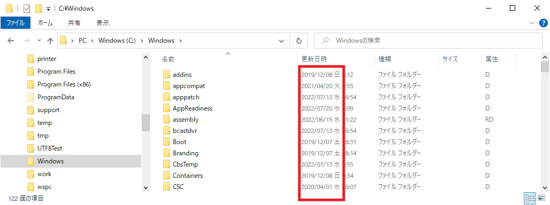Click file list scrollbar down arrow
The height and width of the screenshot is (205, 550).
[545, 188]
